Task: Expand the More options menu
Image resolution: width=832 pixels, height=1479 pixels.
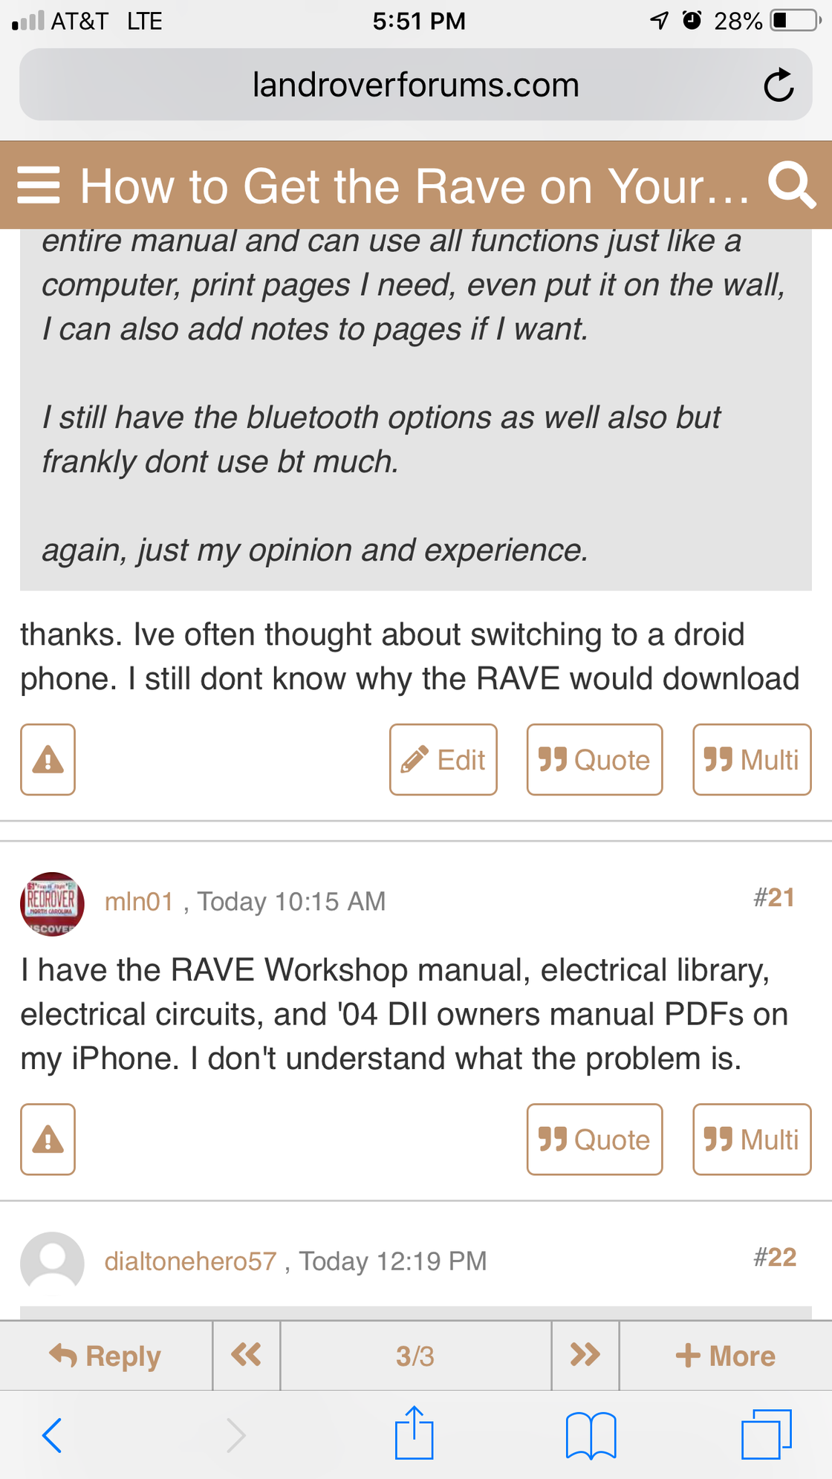Action: [725, 1356]
